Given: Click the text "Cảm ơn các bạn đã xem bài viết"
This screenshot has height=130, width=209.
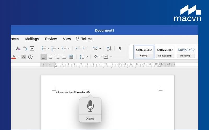Looking at the screenshot, I should (x=73, y=92).
